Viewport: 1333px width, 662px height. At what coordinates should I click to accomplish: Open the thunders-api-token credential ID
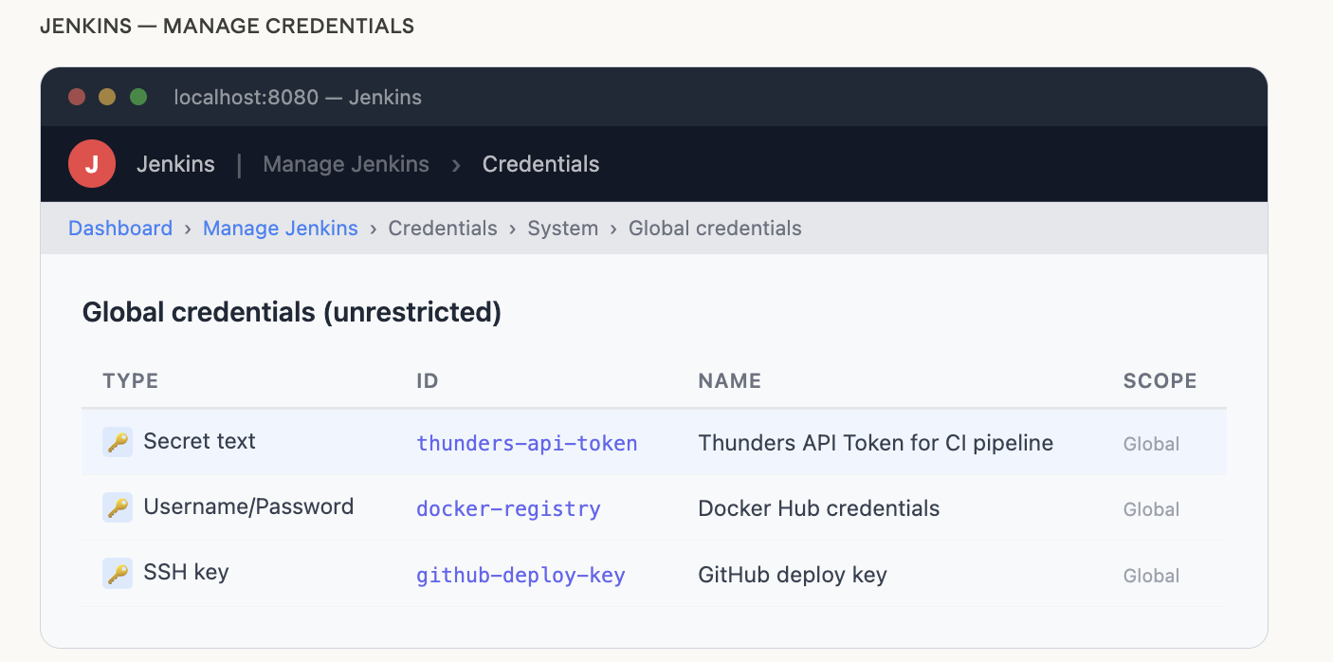pos(527,443)
